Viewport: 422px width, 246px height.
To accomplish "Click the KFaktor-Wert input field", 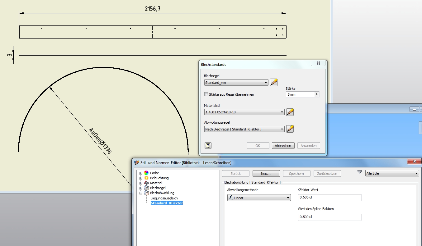I will click(330, 198).
